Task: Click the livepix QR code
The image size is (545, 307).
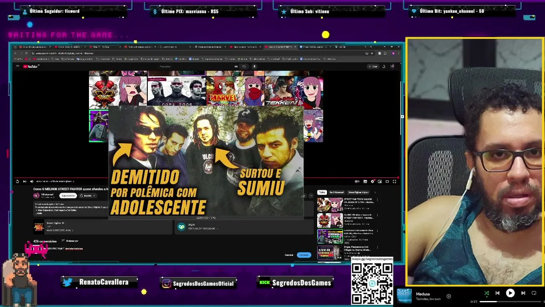Action: [x=372, y=283]
